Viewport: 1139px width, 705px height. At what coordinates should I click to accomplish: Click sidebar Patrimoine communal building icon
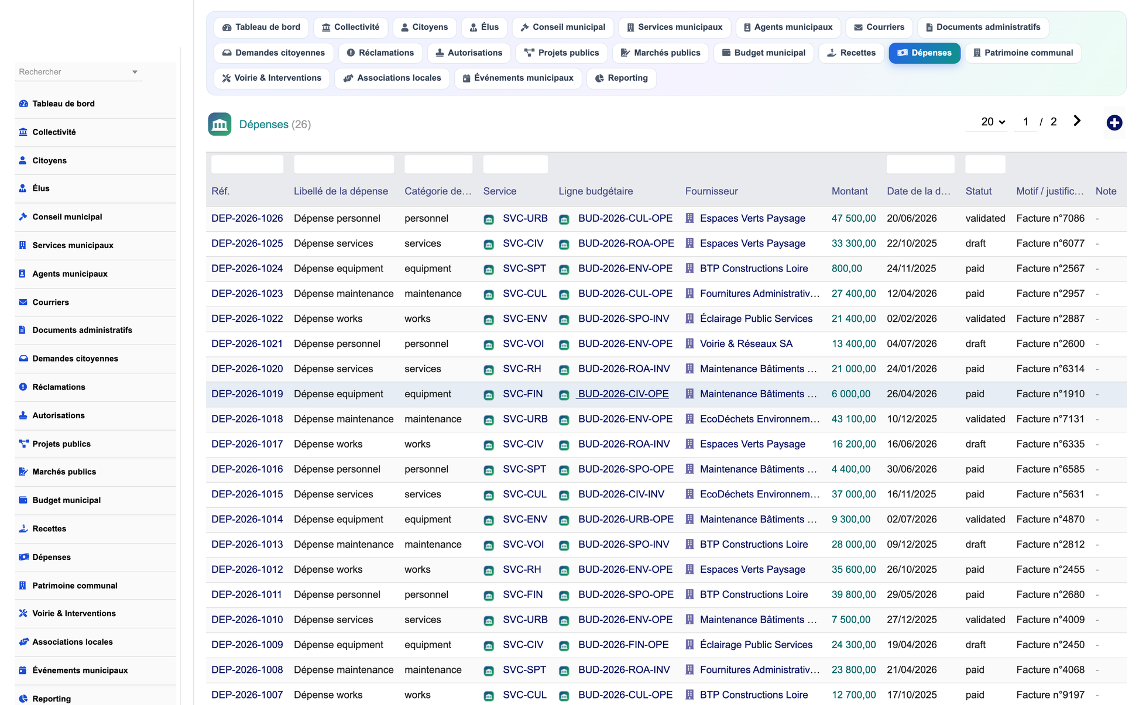(23, 586)
